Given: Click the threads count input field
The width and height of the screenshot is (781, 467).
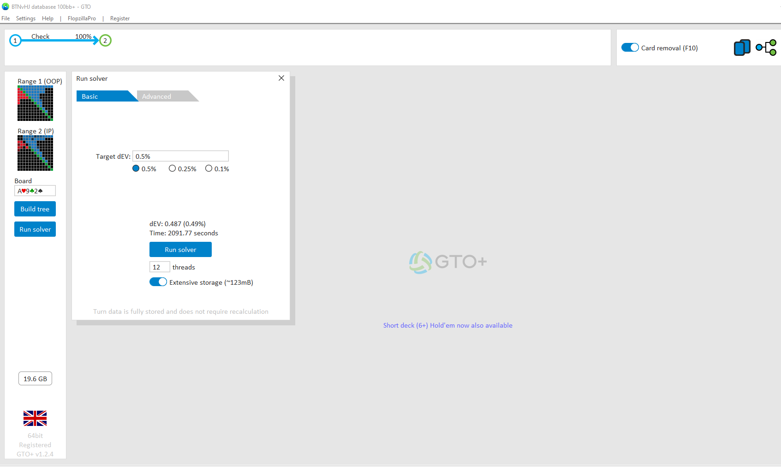Looking at the screenshot, I should coord(160,267).
